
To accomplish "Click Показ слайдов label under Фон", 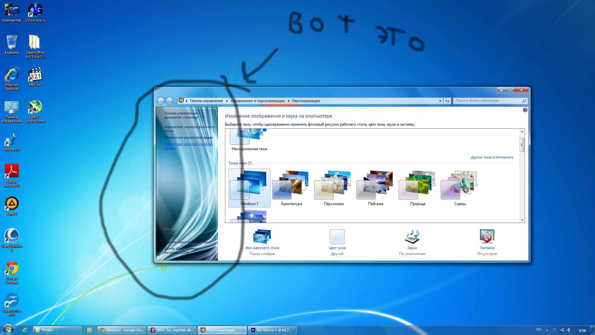I will click(262, 253).
